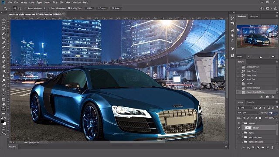The image size is (279, 157).
Task: Open the Select menu
Action: [47, 3]
